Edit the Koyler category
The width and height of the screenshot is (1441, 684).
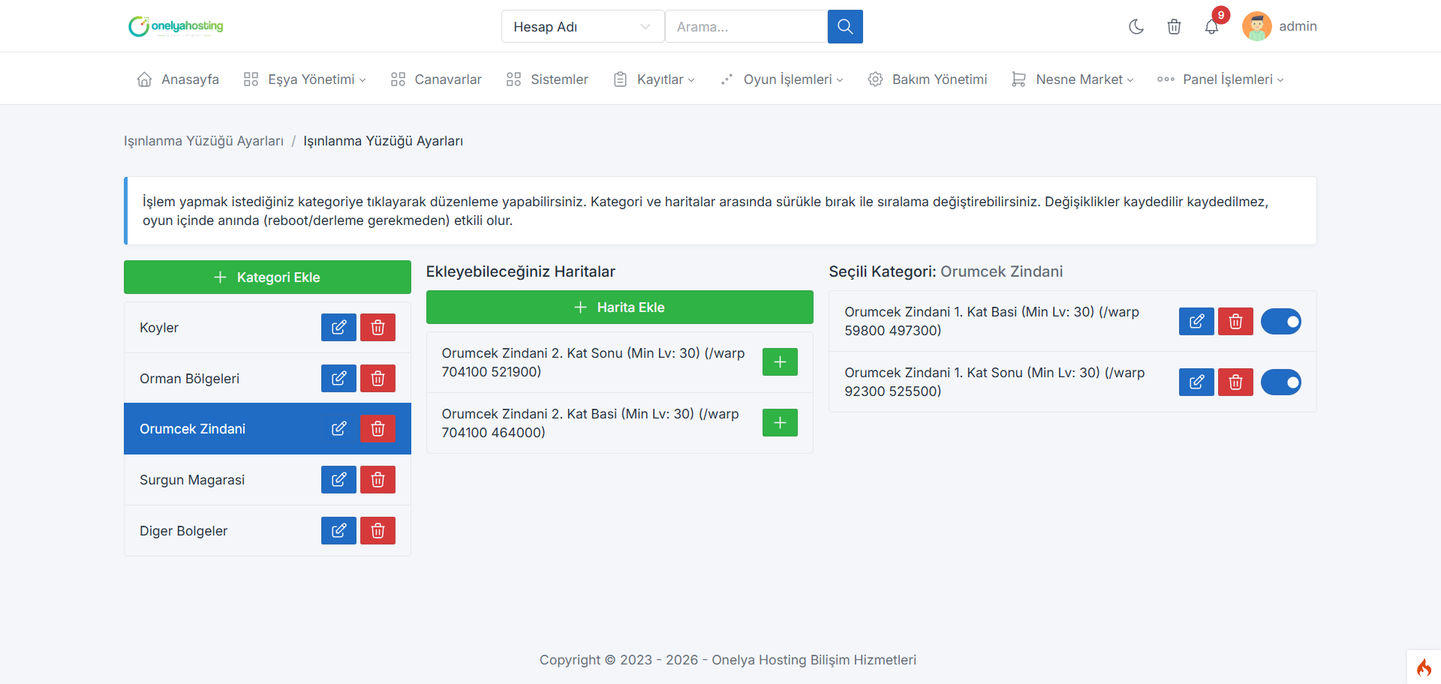338,327
